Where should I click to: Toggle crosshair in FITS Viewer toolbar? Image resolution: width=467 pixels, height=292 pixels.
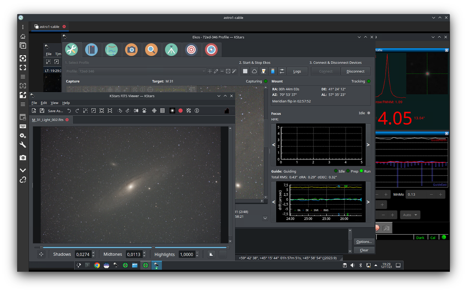[154, 111]
